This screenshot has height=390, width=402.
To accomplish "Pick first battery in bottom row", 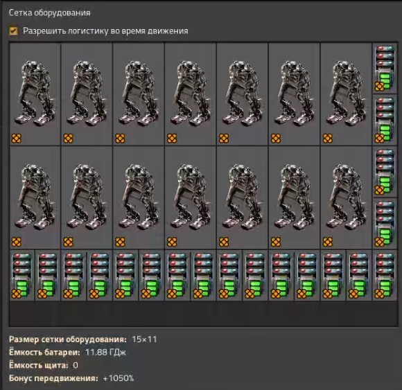I will (22, 275).
